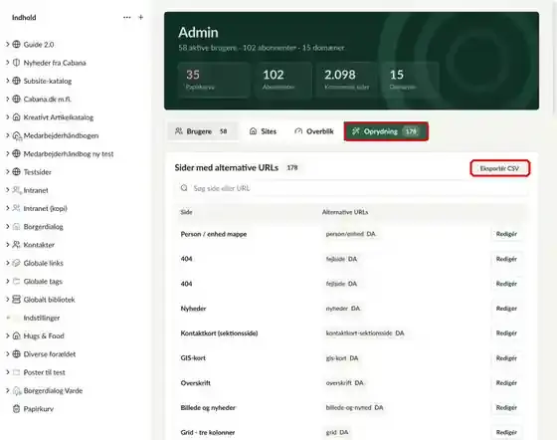Expand the Cabana.dk m.fl. node
This screenshot has width=557, height=440.
click(x=8, y=99)
